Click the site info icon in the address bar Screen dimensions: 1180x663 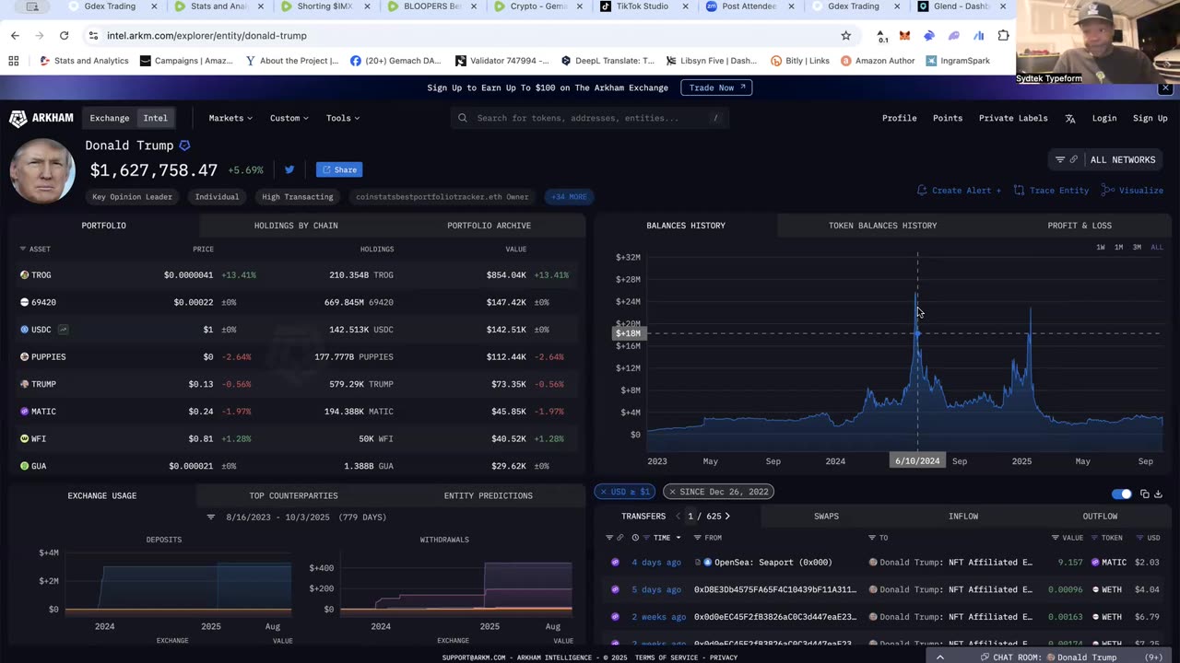pyautogui.click(x=93, y=36)
